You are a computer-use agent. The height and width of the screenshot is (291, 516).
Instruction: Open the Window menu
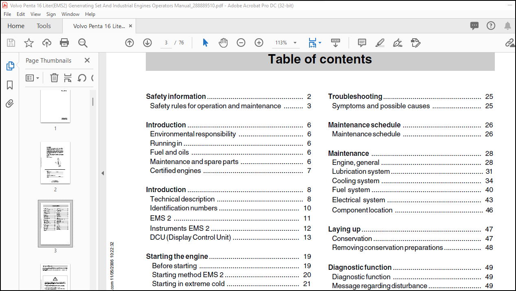coord(70,14)
